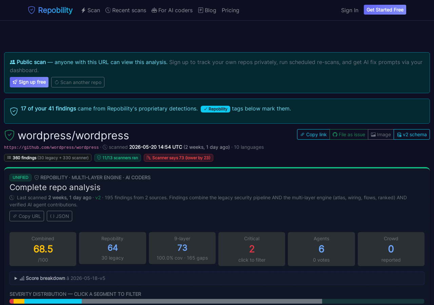Click the Repobility tag badge
This screenshot has width=434, height=305.
click(215, 109)
